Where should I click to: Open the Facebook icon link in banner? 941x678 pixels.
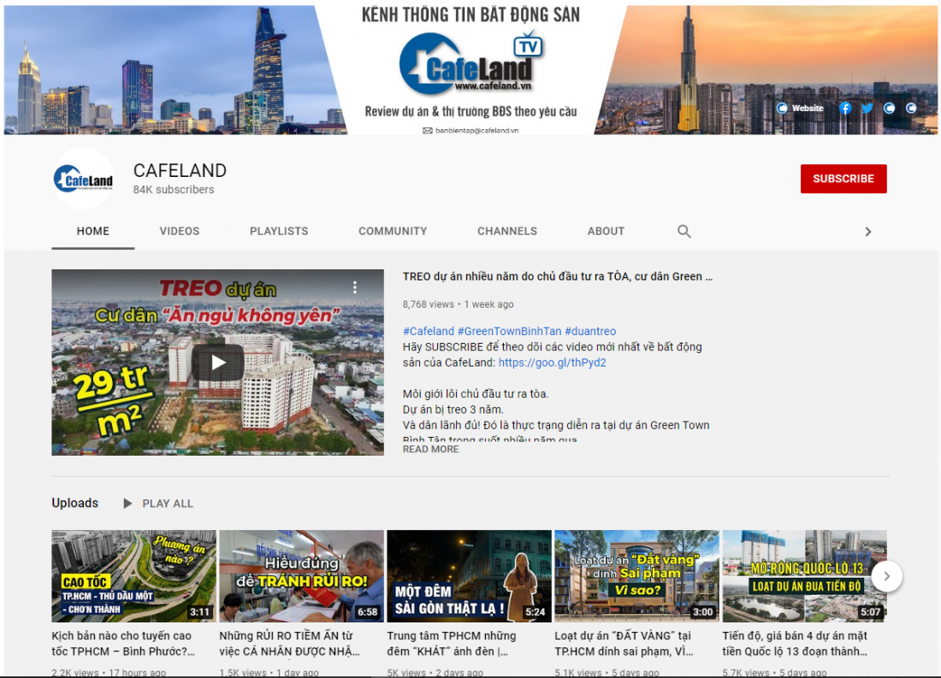click(845, 108)
